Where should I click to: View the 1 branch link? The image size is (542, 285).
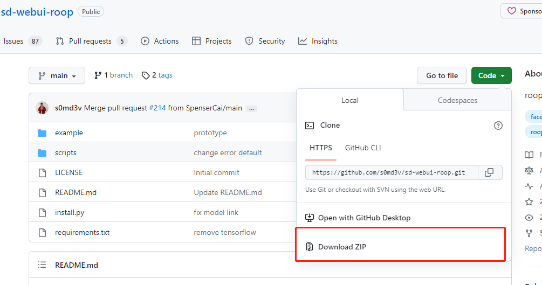113,75
